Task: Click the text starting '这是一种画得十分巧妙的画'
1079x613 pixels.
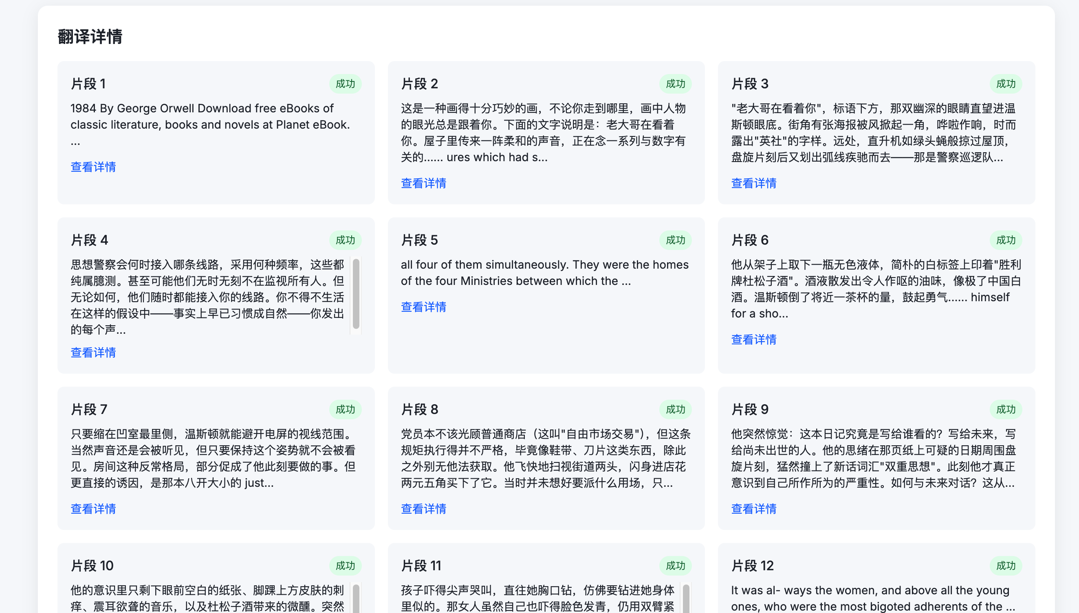Action: point(544,133)
